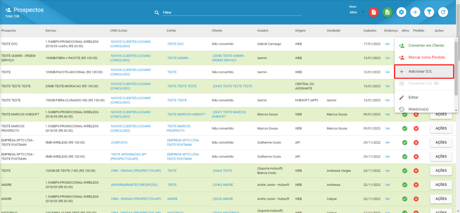Open client link (2044) TESTE
460x213 pixels.
click(x=222, y=171)
